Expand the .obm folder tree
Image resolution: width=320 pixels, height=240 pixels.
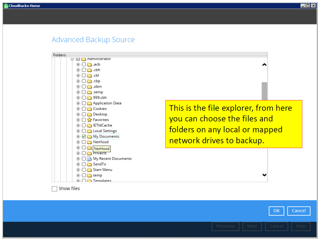(x=78, y=87)
